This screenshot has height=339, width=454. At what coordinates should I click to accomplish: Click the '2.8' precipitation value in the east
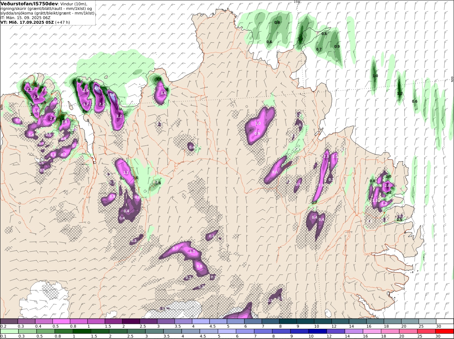click(387, 185)
